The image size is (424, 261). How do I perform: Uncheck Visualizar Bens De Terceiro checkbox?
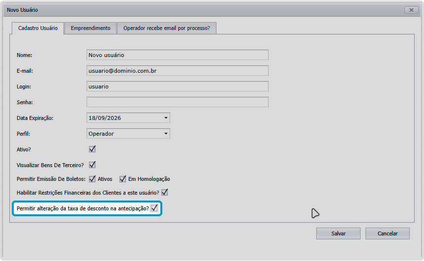point(92,165)
